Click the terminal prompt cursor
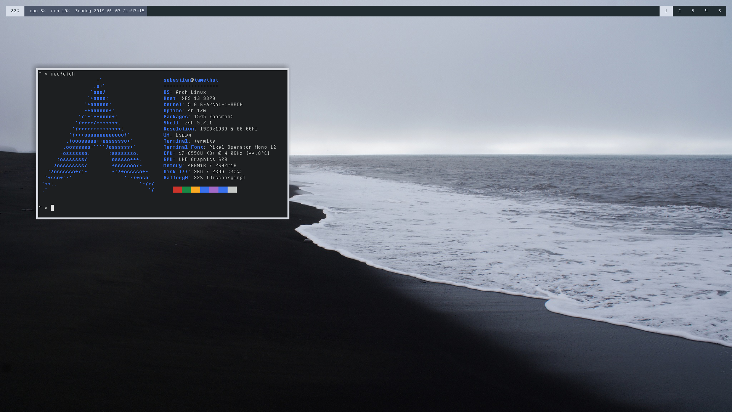The image size is (732, 412). (52, 208)
